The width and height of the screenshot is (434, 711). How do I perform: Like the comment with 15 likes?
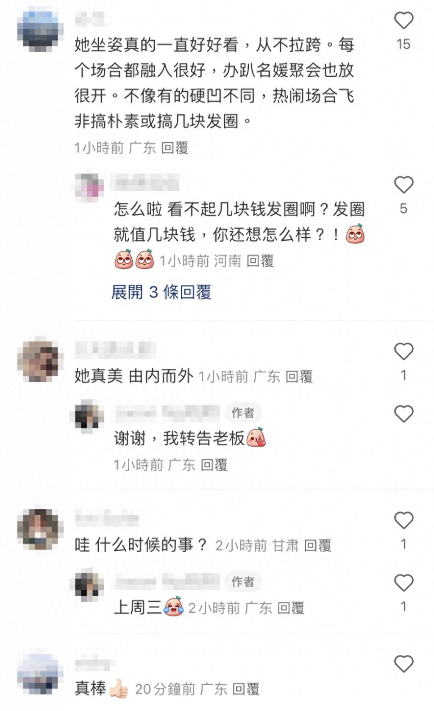pyautogui.click(x=403, y=21)
